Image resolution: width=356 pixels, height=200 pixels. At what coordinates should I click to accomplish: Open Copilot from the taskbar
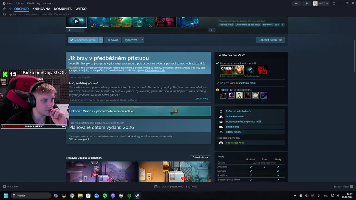pos(56,196)
